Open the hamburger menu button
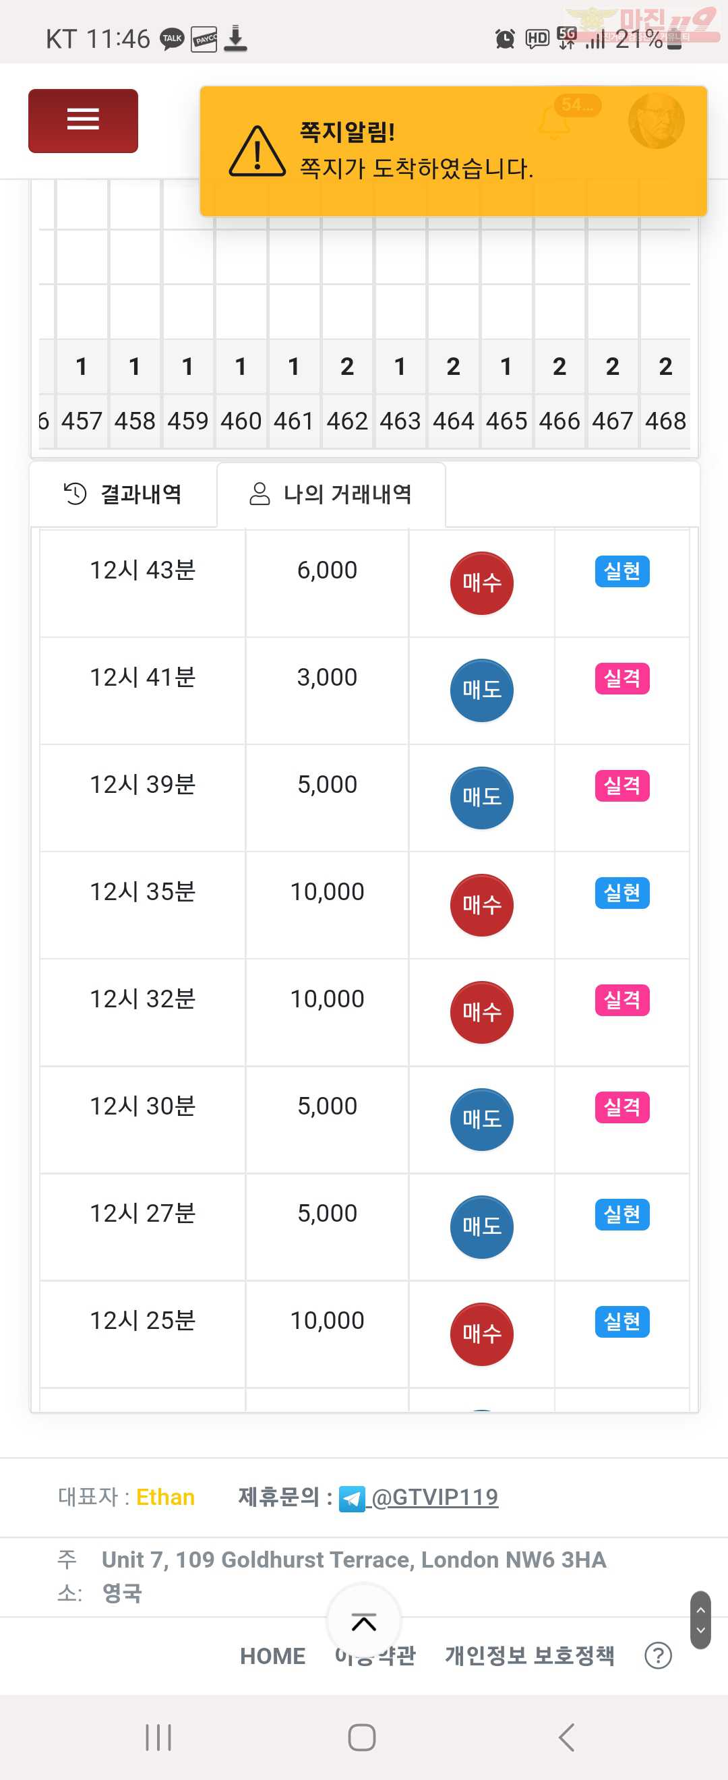 (83, 120)
